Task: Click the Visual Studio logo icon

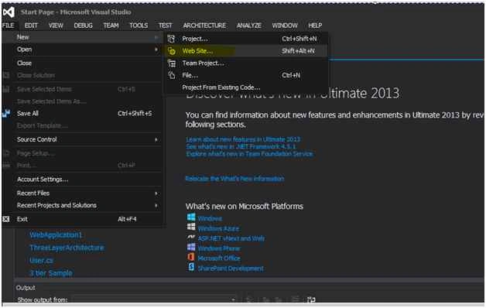Action: (x=9, y=12)
